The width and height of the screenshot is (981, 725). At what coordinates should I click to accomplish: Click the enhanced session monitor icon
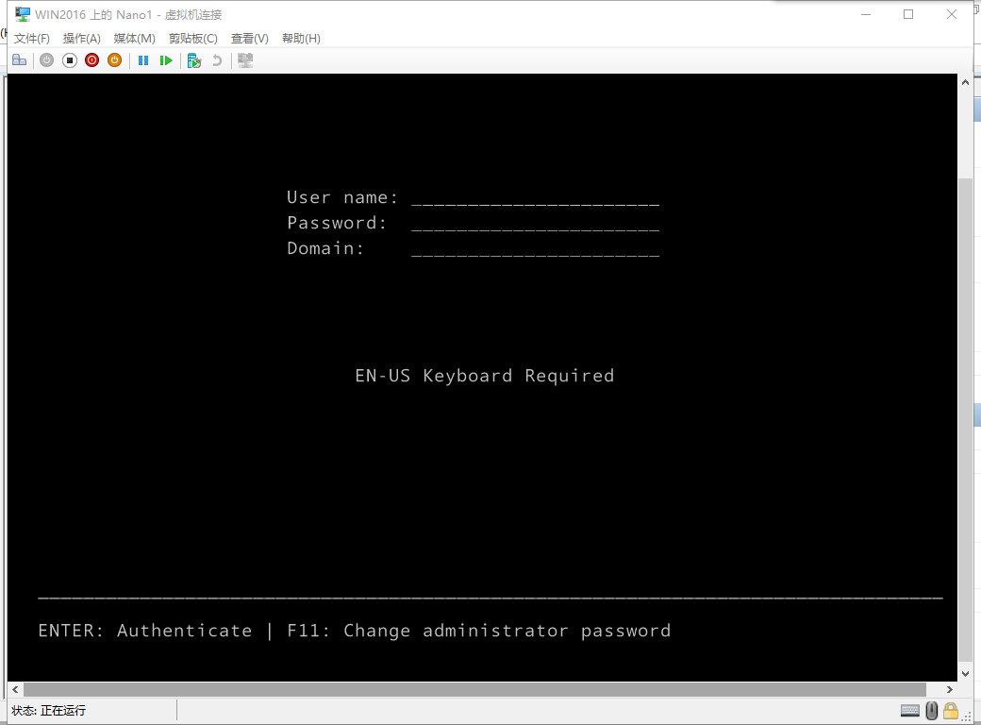tap(245, 60)
